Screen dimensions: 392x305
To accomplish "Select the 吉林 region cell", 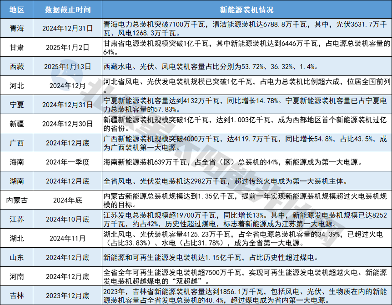I will [17, 295].
